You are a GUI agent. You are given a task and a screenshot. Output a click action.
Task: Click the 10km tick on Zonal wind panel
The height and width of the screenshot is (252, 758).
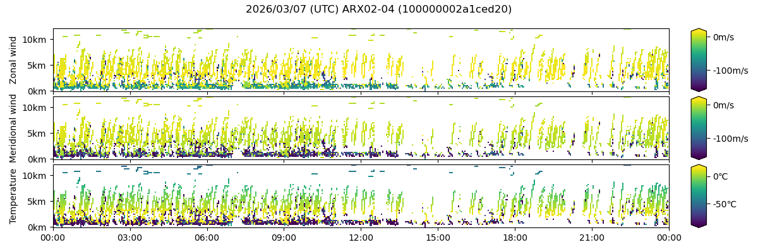pos(35,40)
